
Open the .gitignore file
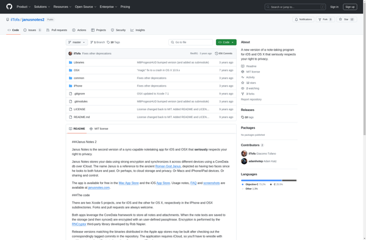tap(79, 94)
